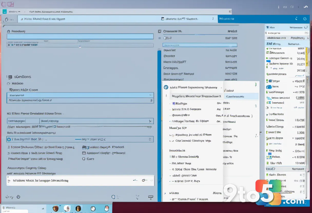Screen dimensions: 312x213
Task: Choose the highlighted light-blue submenu entry
Action: [241, 96]
